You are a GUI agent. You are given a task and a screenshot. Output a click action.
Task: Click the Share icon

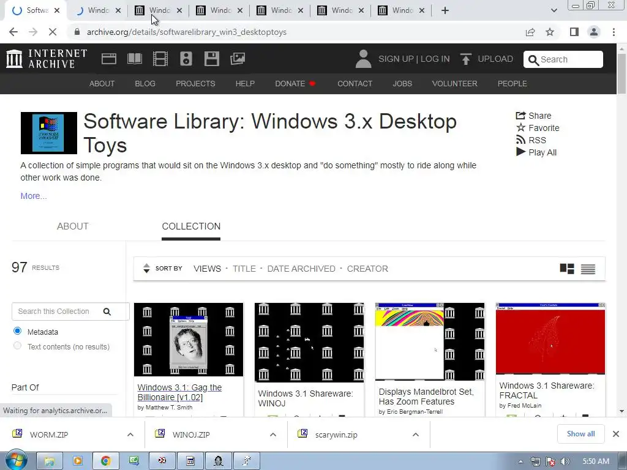click(520, 116)
